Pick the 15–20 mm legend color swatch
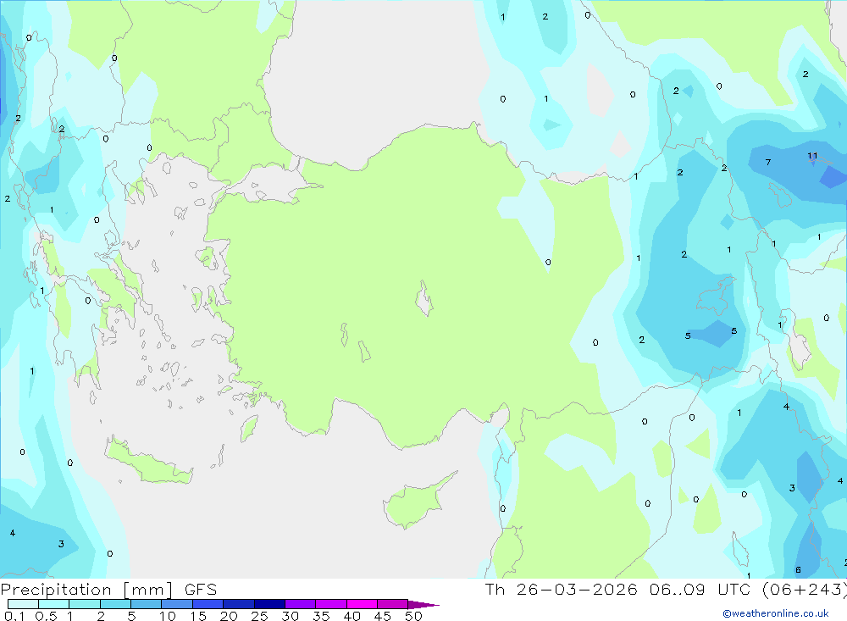Screen dimensions: 847x621 point(208,604)
